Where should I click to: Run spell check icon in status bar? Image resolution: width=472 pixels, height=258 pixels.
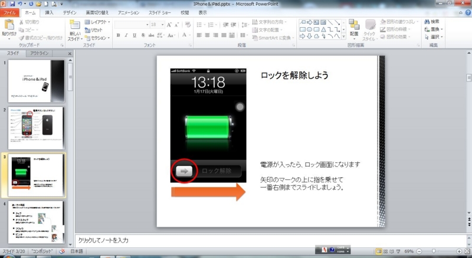[x=62, y=251]
